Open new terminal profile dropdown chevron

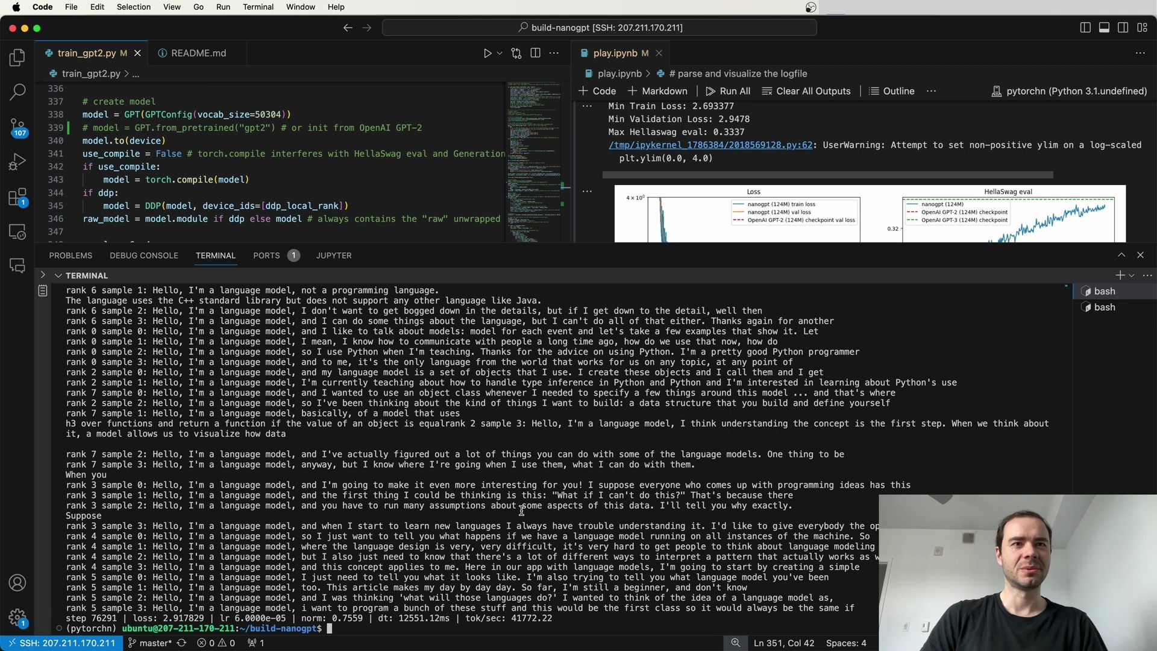tap(1132, 275)
